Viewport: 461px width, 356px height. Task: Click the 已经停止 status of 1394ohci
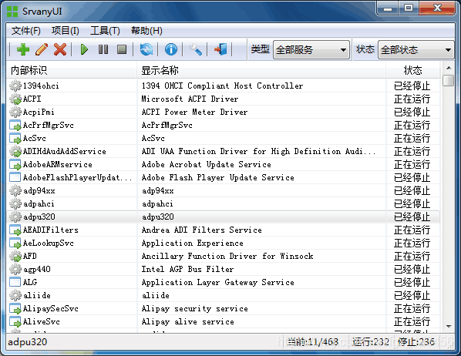point(412,86)
